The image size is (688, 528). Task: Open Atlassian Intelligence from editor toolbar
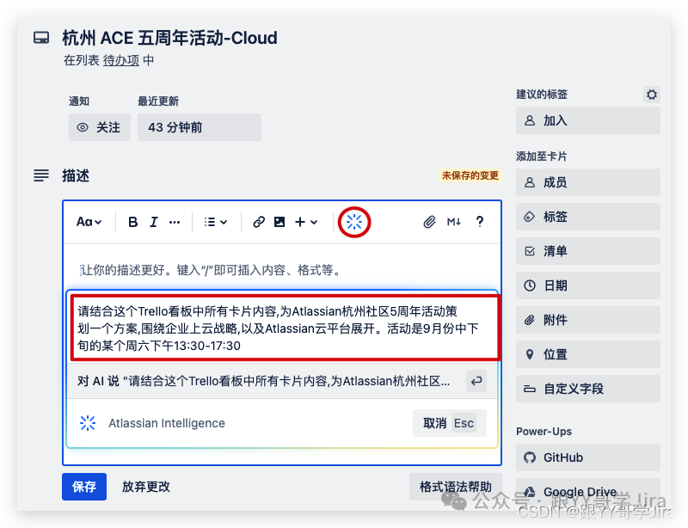354,222
